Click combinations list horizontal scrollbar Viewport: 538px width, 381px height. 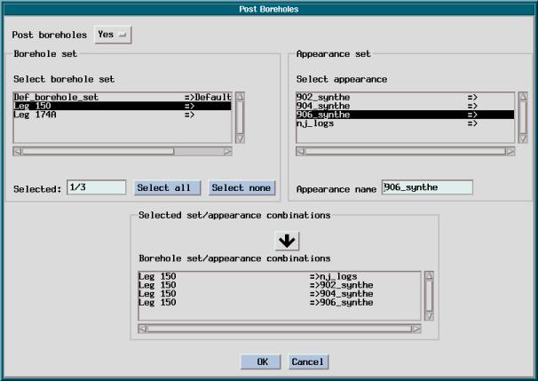(x=280, y=329)
